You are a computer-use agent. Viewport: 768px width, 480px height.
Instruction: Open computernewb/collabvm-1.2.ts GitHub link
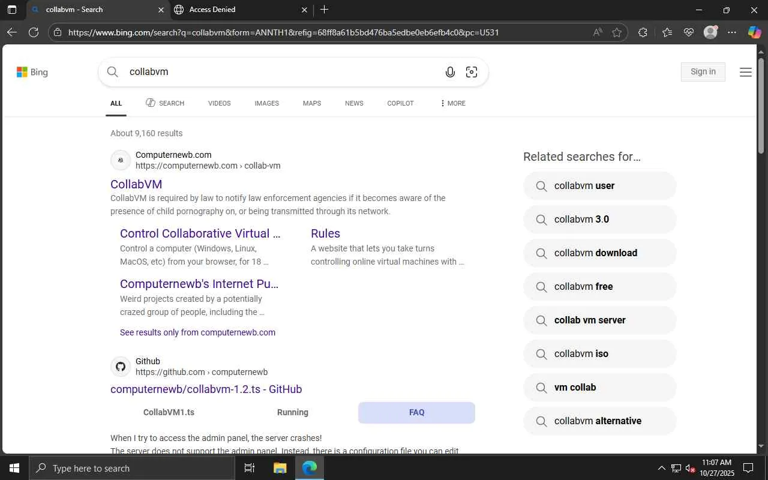pos(206,389)
